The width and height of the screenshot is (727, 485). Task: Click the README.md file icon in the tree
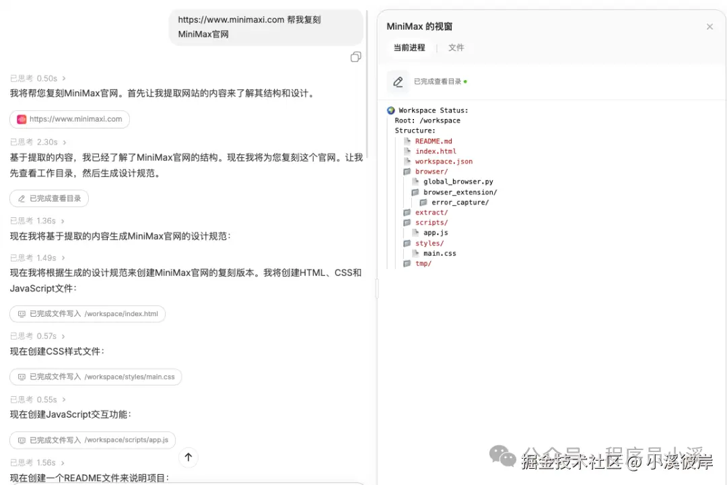point(406,141)
